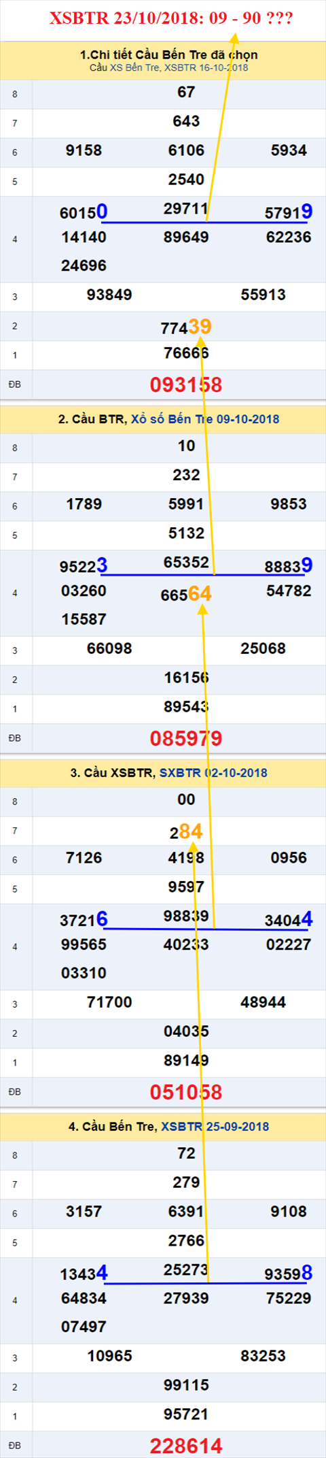This screenshot has width=326, height=1458.
Task: Select the number 2540
Action: click(x=186, y=180)
